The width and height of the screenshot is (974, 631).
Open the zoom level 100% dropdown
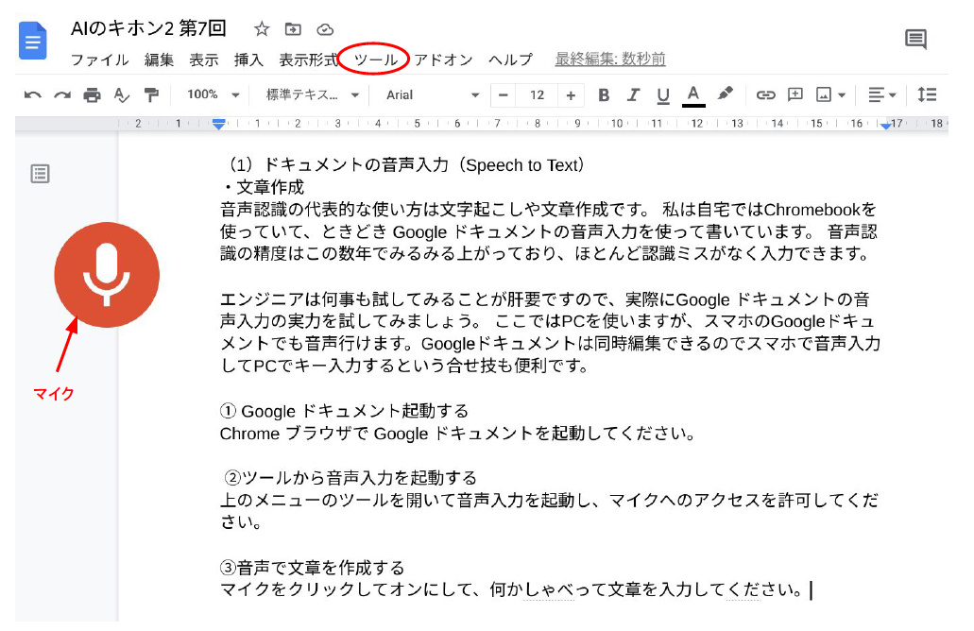tap(214, 95)
